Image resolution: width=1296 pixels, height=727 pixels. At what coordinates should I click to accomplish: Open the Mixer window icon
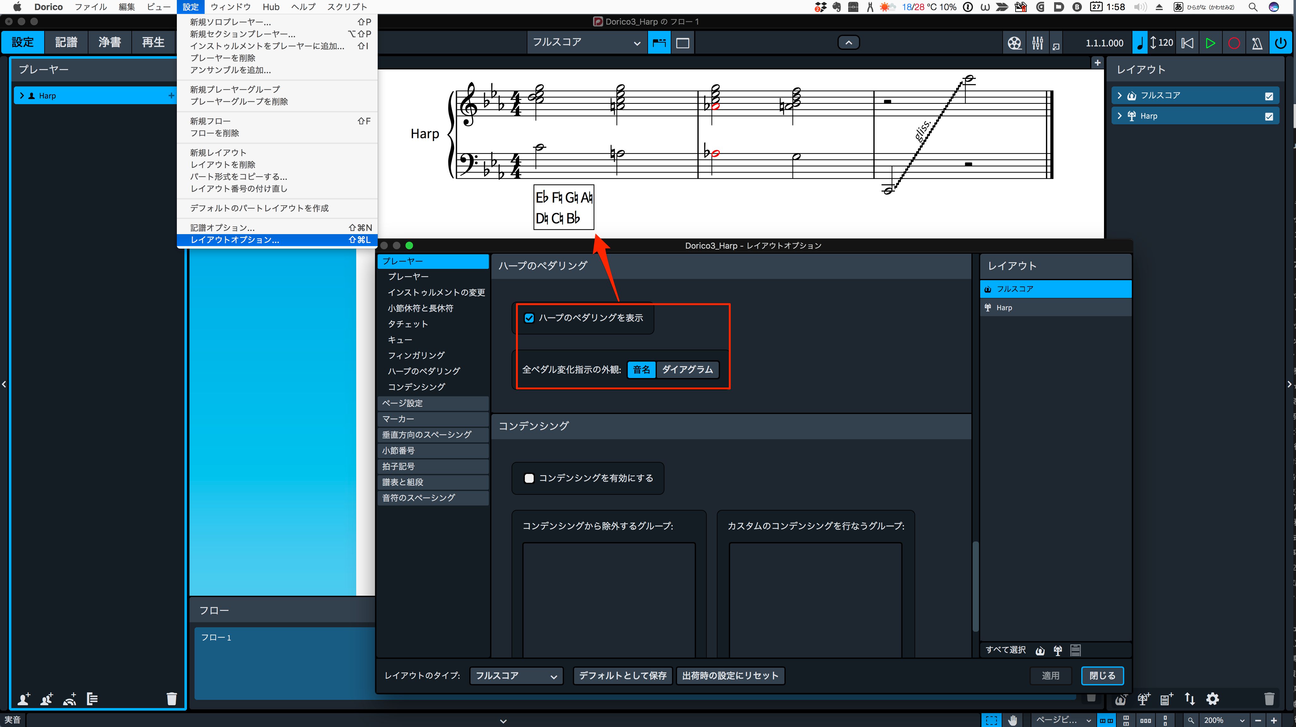point(1037,43)
